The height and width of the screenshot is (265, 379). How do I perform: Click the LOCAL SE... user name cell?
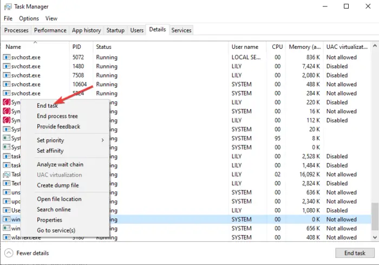pos(246,57)
